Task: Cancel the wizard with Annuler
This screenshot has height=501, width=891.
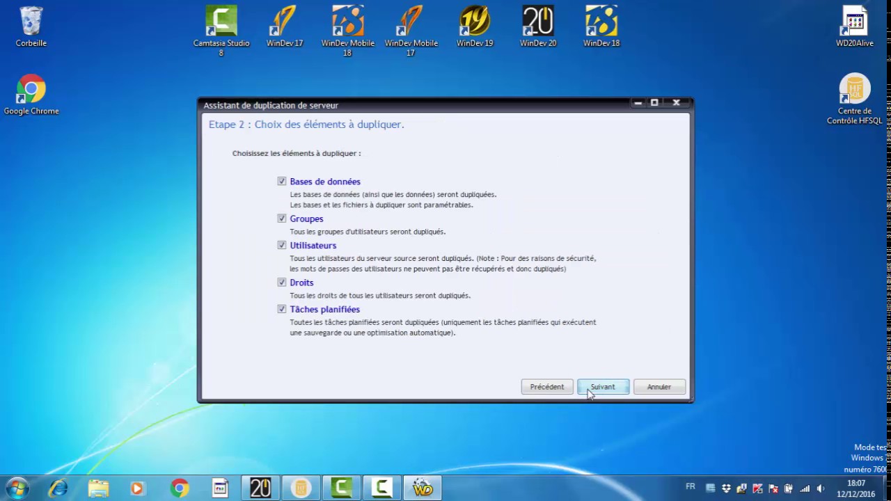Action: tap(659, 387)
